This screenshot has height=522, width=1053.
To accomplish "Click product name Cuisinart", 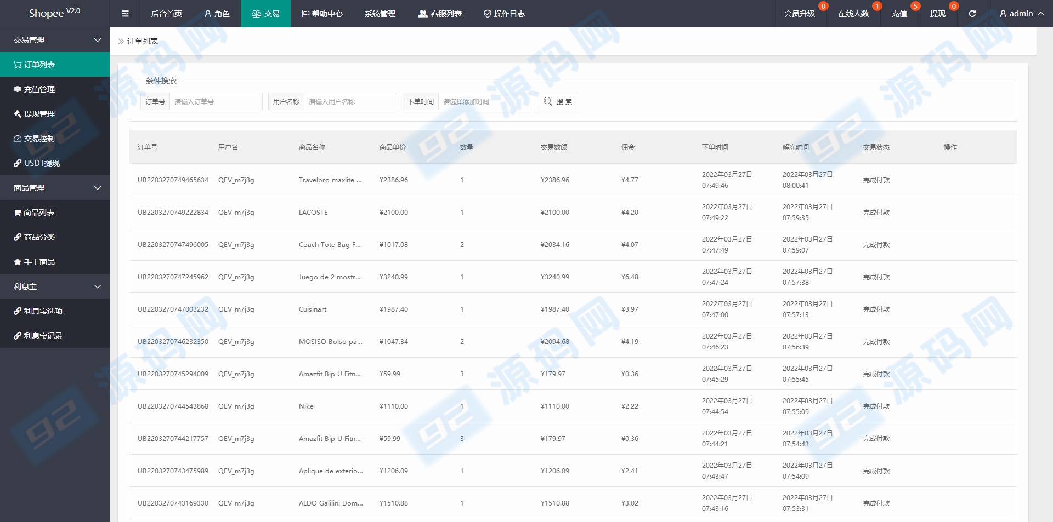I will coord(313,309).
